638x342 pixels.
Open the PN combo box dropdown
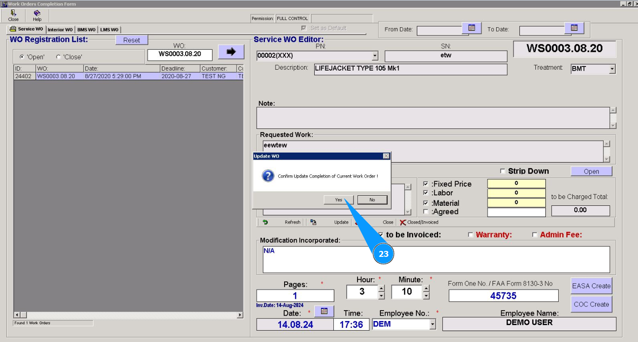[375, 56]
